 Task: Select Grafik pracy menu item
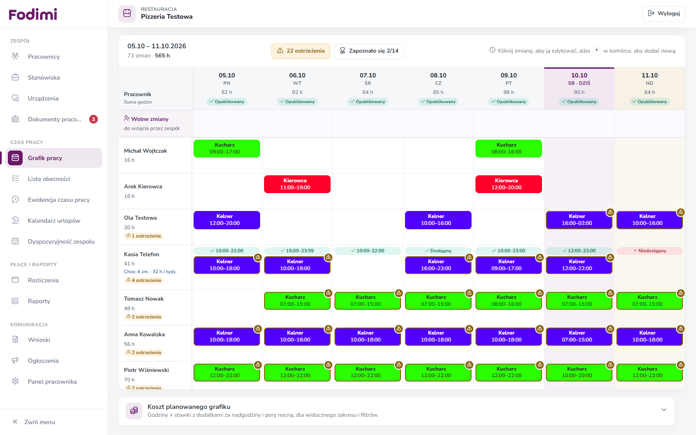(54, 158)
